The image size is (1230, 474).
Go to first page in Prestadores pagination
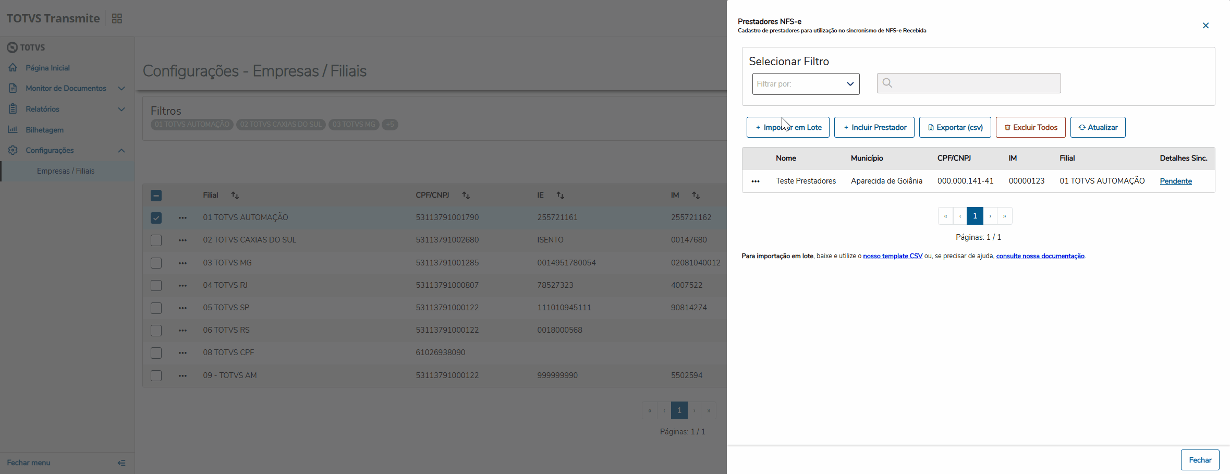tap(945, 216)
